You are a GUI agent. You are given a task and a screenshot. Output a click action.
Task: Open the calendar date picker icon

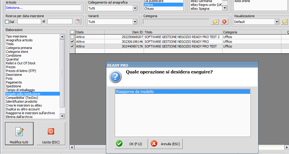78,22
